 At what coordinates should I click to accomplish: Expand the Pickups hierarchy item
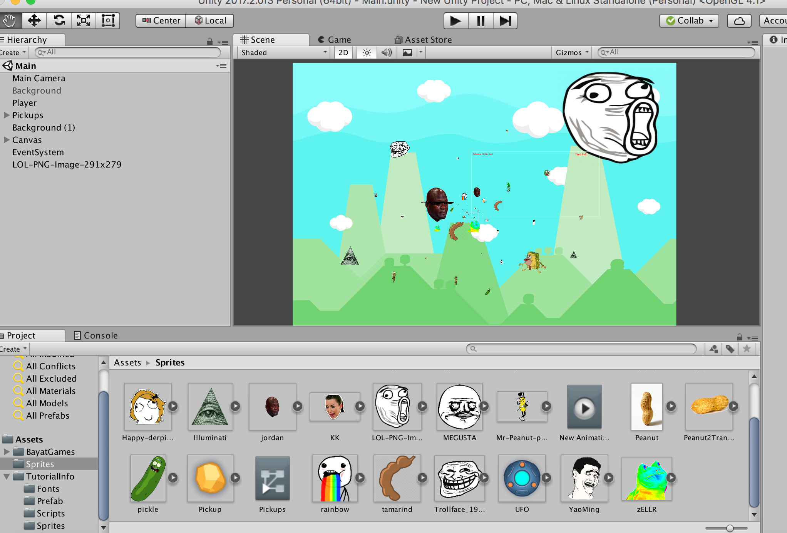[7, 115]
